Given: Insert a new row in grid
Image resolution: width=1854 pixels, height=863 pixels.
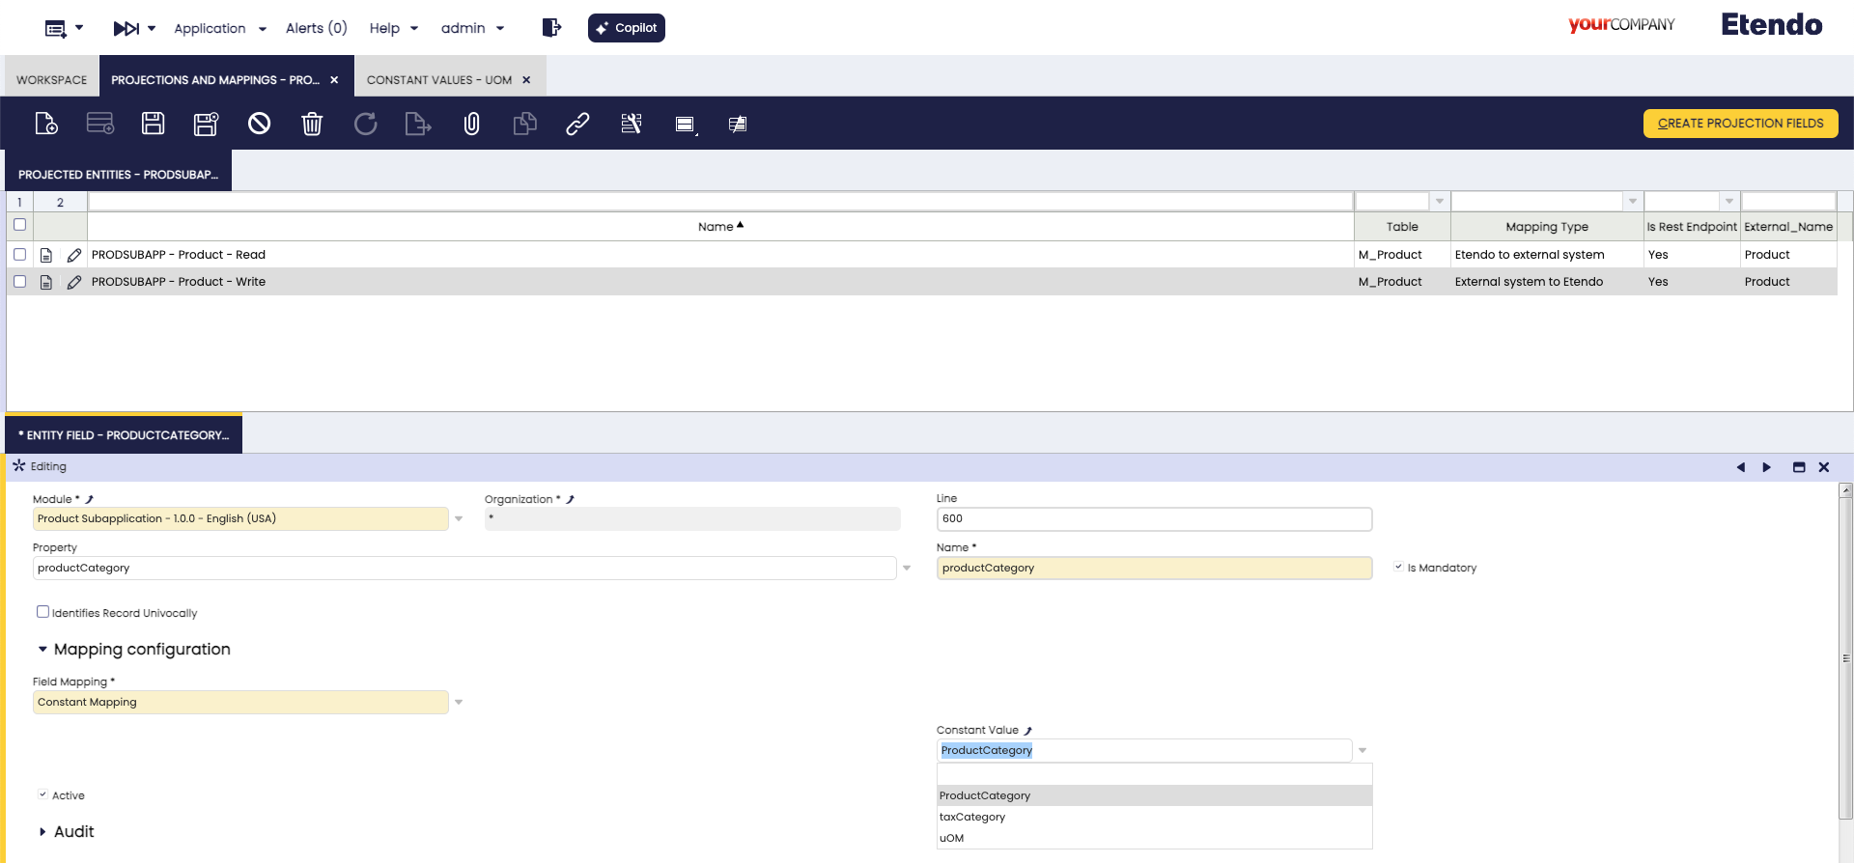Looking at the screenshot, I should 100,124.
